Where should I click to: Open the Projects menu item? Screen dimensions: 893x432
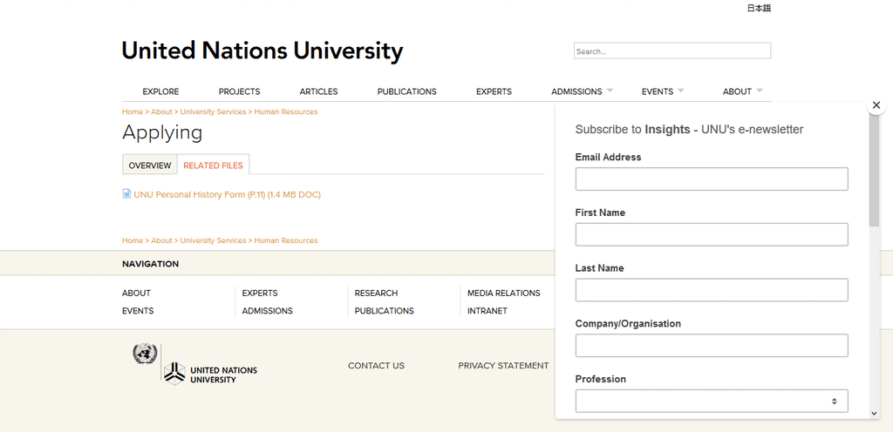[239, 91]
